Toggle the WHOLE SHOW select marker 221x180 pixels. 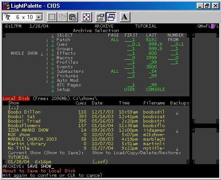(42, 54)
